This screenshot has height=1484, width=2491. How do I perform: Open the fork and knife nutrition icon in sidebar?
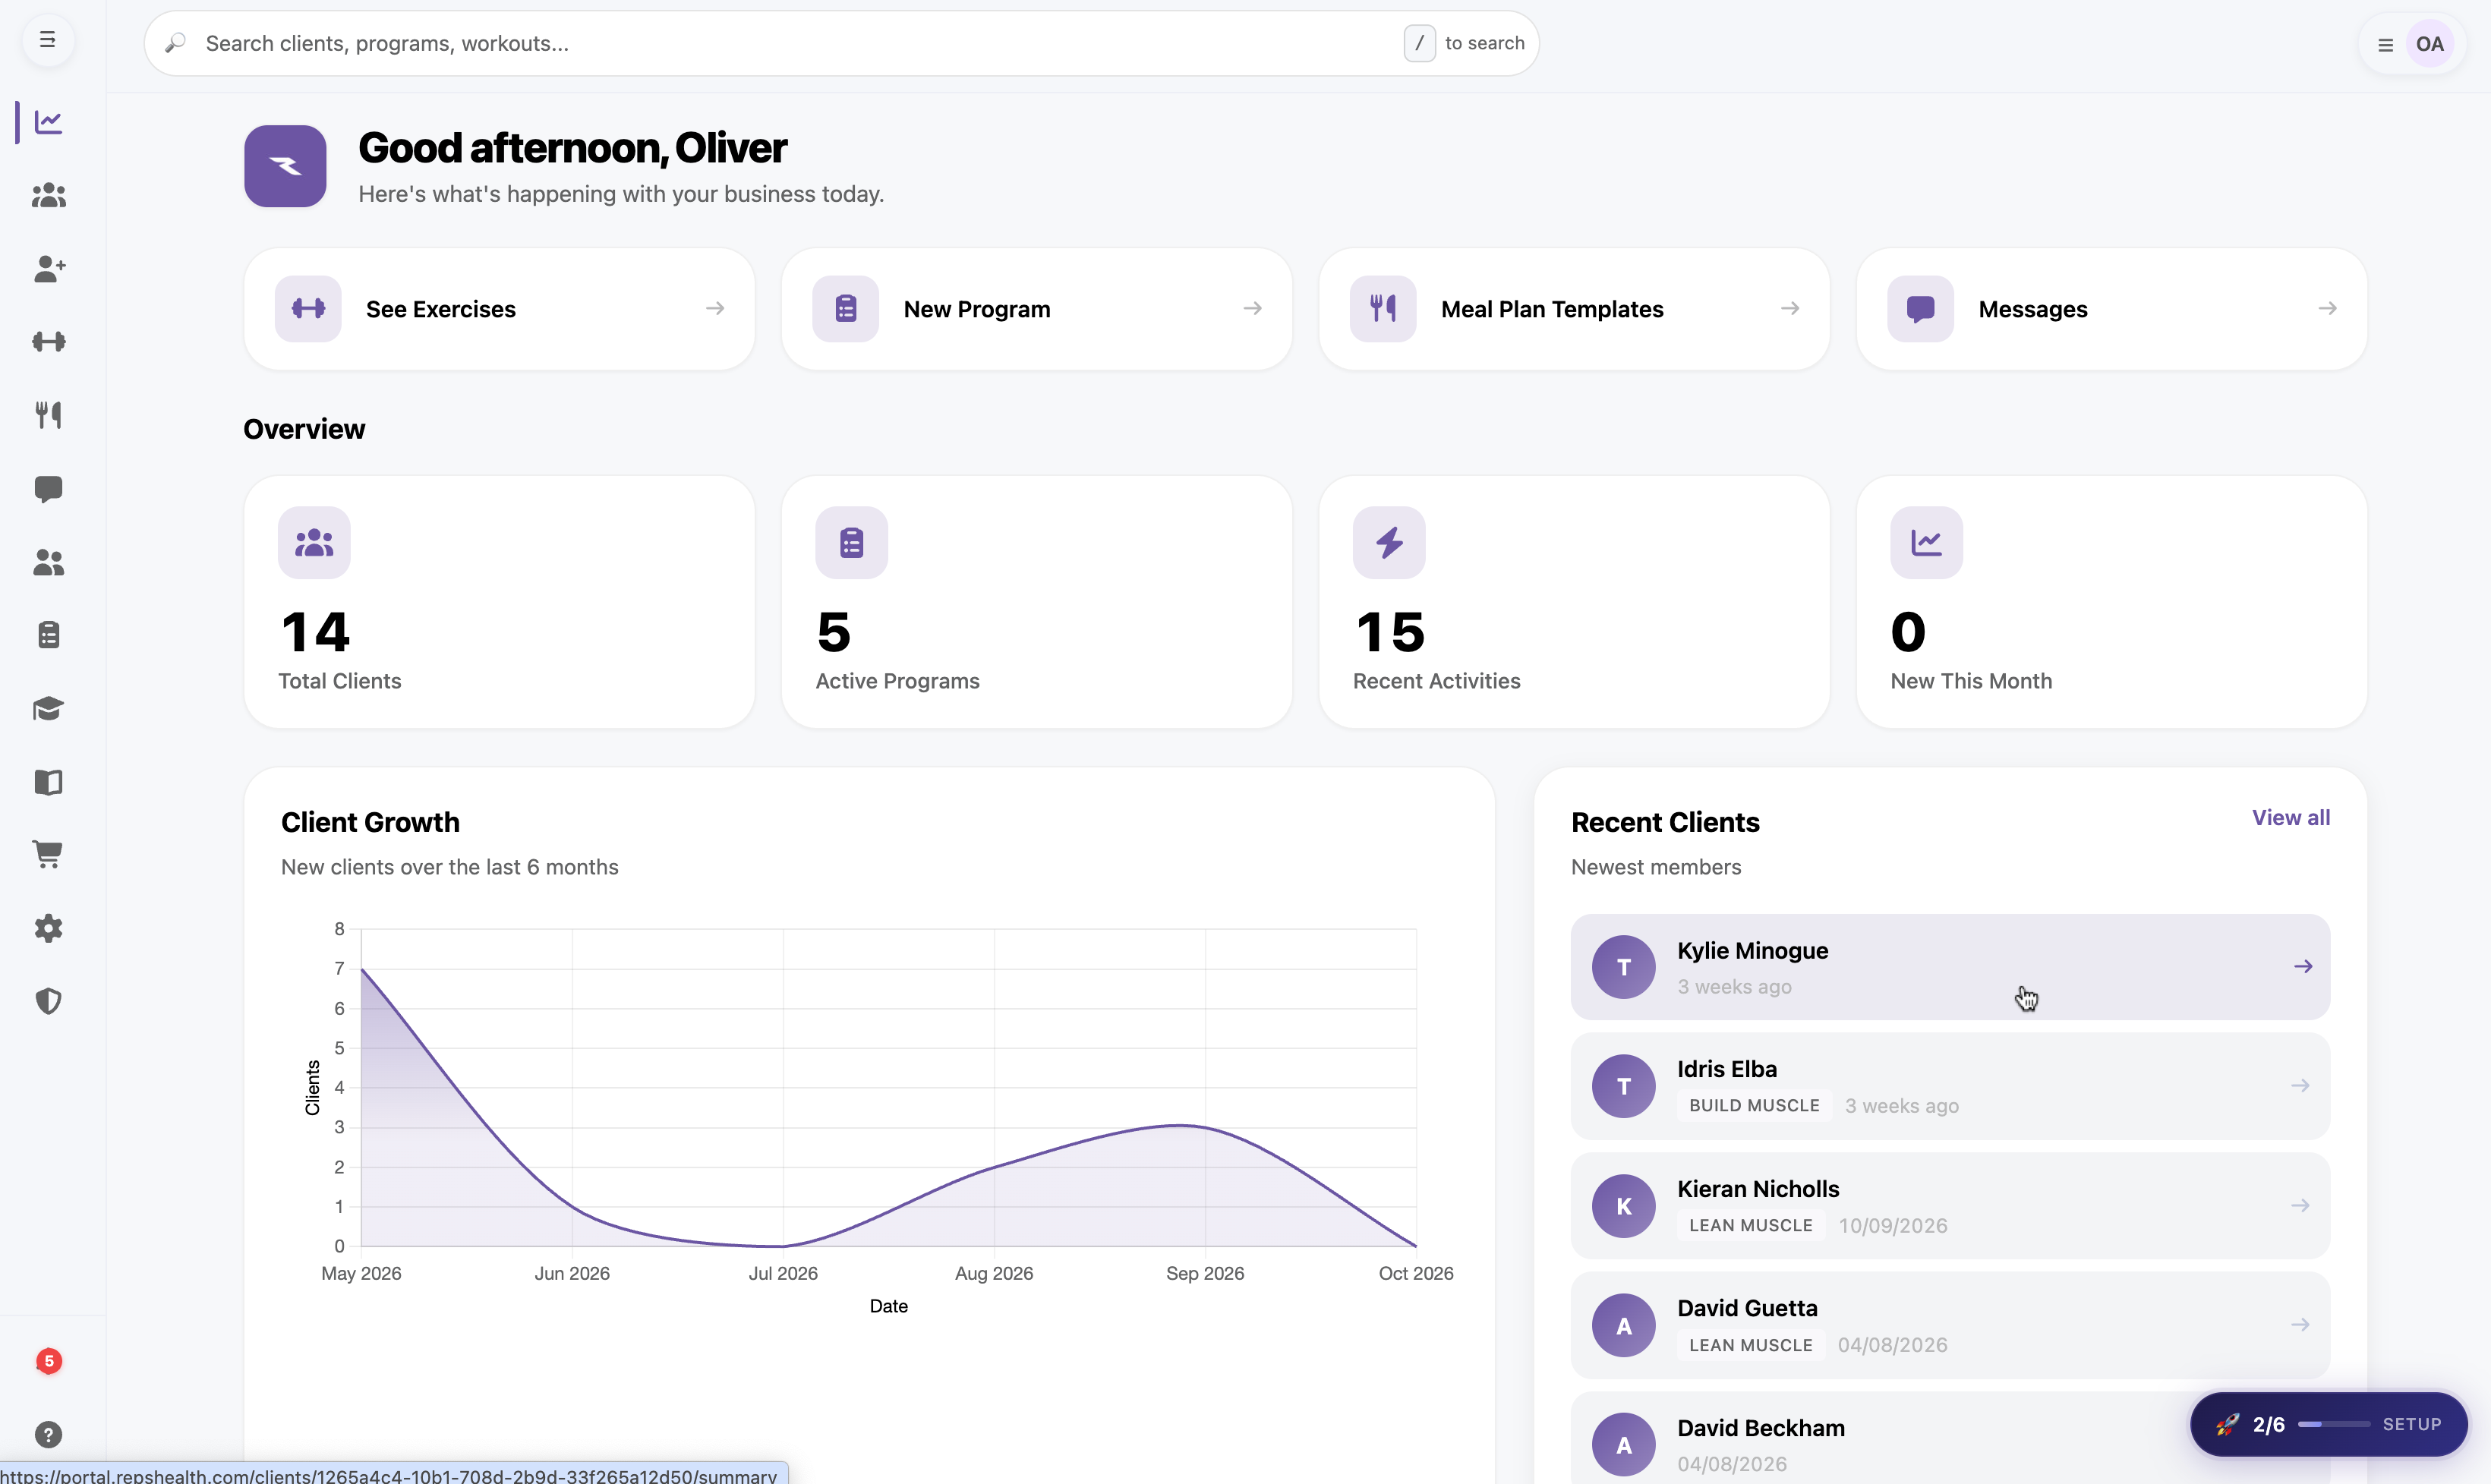(x=48, y=415)
